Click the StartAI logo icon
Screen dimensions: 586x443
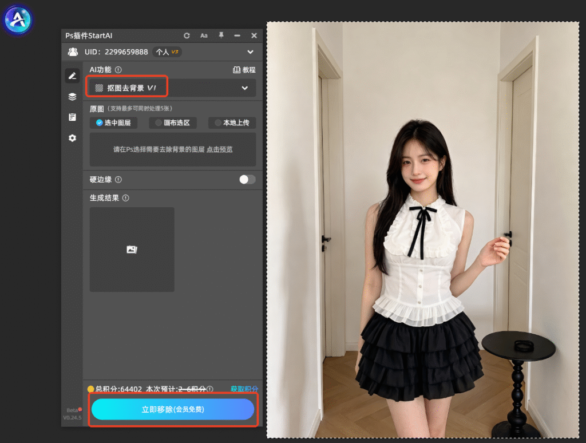point(18,20)
